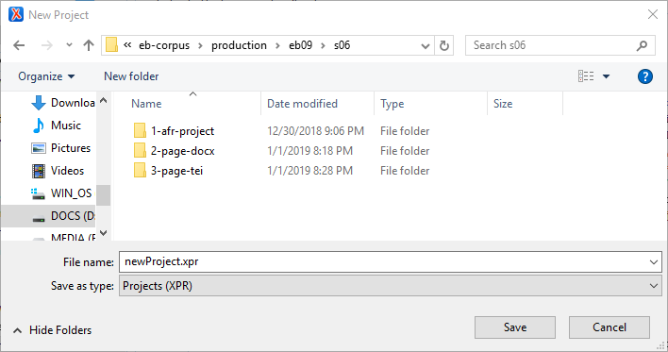Open Music in the navigation pane
This screenshot has width=668, height=352.
57,126
